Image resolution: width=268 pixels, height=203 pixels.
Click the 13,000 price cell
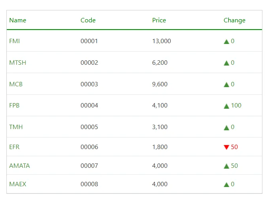(x=162, y=41)
